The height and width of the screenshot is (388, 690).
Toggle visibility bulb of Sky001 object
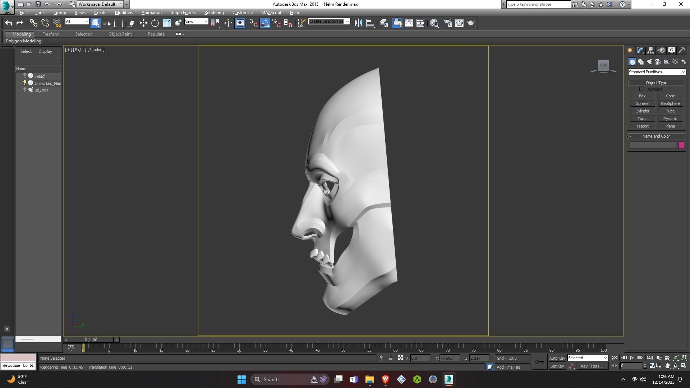click(24, 90)
